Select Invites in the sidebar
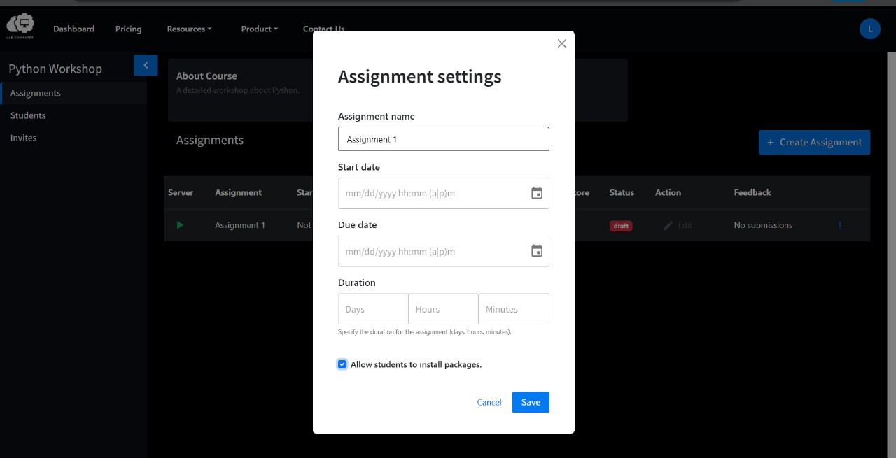The width and height of the screenshot is (896, 458). click(x=74, y=138)
